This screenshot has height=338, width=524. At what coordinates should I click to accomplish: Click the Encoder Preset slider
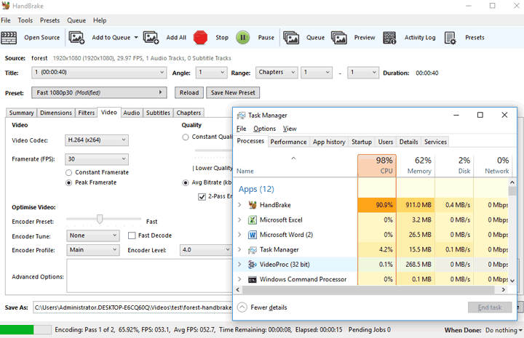(100, 220)
